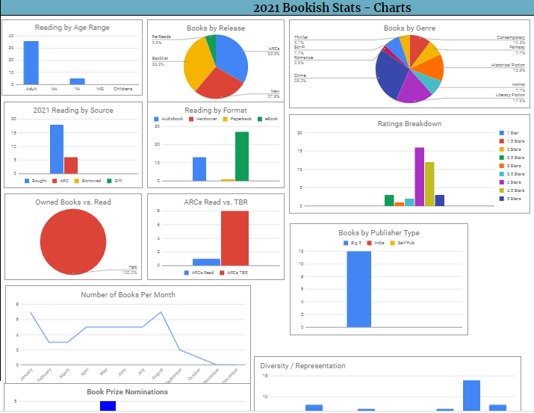Viewport: 534px width, 413px height.
Task: Click the blue Adult bar in Reading by Age Range
Action: [x=31, y=63]
